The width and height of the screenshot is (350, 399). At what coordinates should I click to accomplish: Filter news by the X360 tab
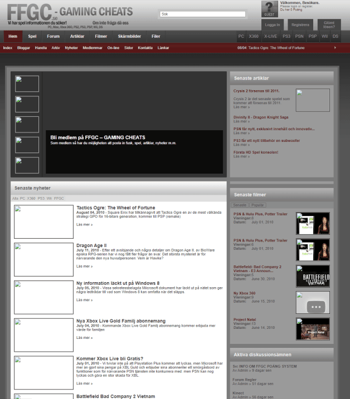point(31,199)
